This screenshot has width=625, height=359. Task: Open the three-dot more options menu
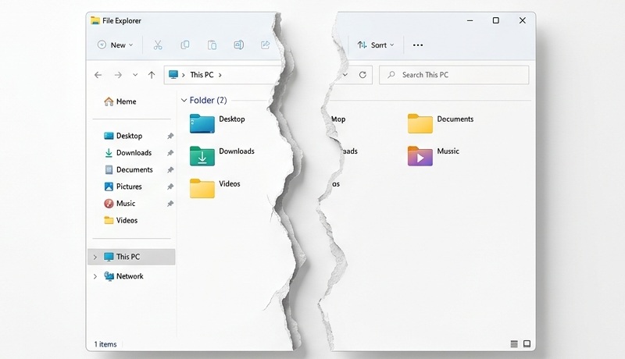pyautogui.click(x=418, y=45)
